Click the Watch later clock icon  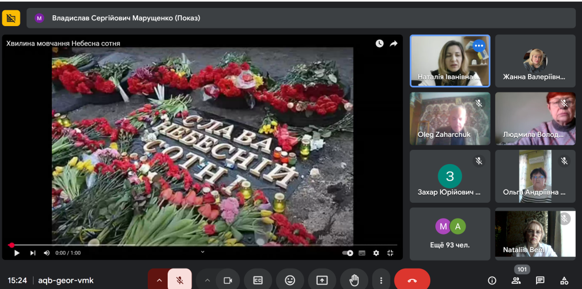[379, 43]
